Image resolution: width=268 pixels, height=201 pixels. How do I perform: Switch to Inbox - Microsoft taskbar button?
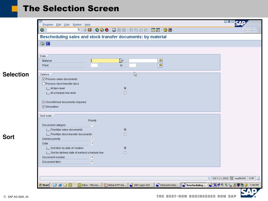[x=89, y=185]
